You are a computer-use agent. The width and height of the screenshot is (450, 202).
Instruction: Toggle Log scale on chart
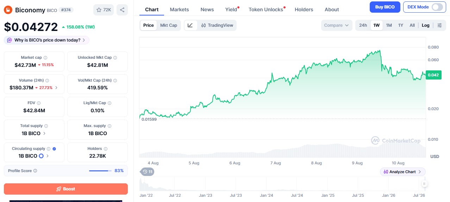425,25
